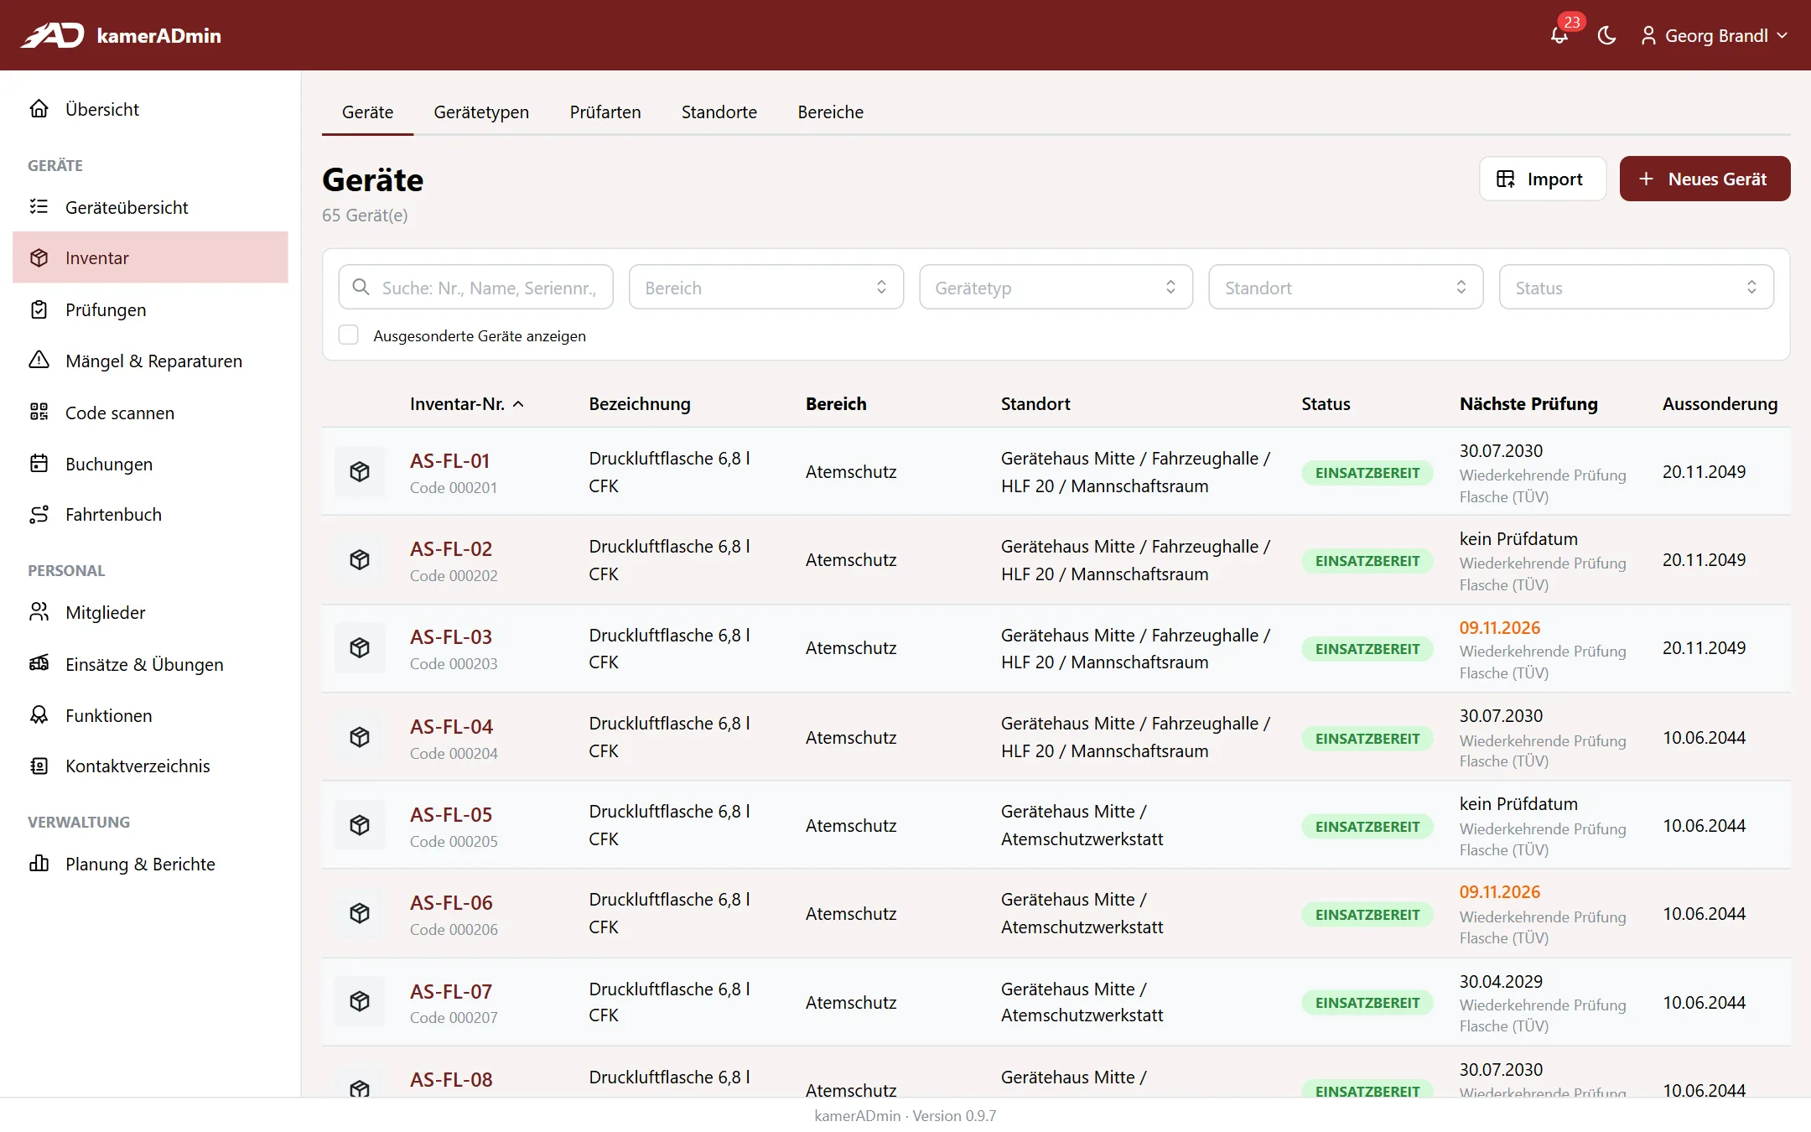This screenshot has height=1132, width=1811.
Task: Click the Code scannen QR icon
Action: 39,413
